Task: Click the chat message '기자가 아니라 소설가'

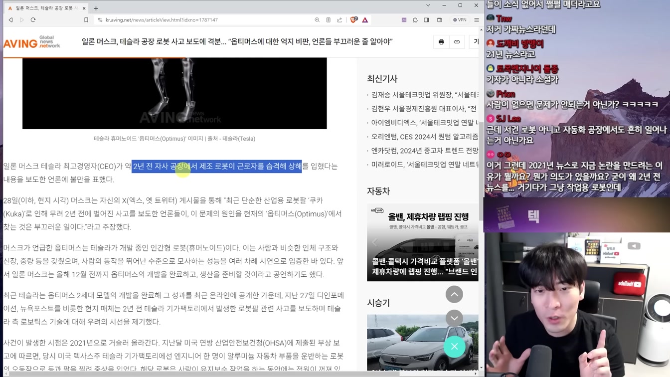Action: pyautogui.click(x=522, y=79)
